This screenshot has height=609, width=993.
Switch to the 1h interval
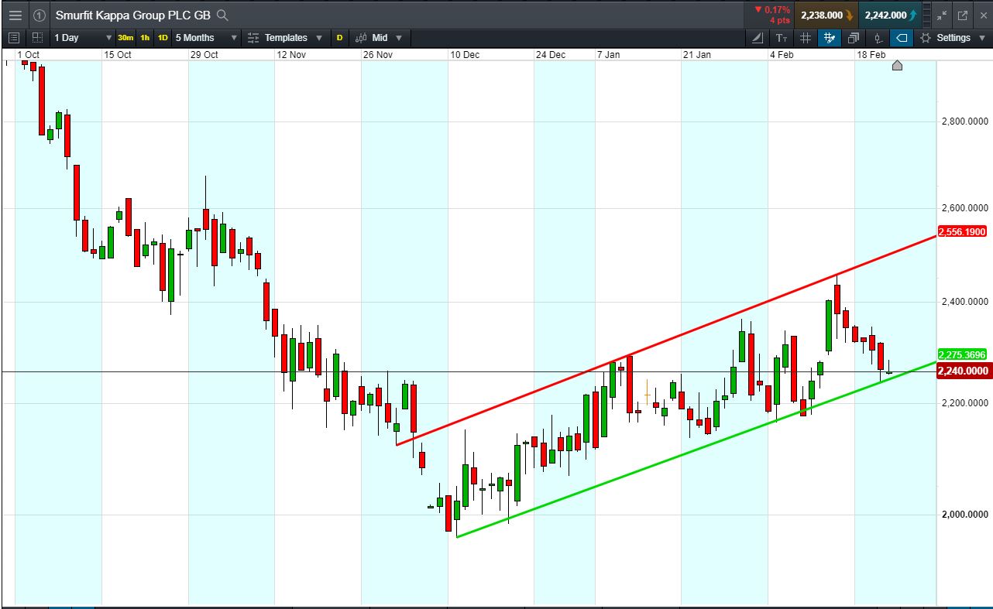pos(145,38)
